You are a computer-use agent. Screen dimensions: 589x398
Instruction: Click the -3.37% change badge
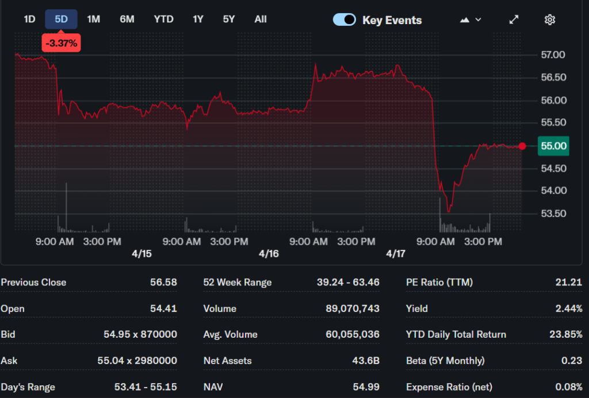[x=61, y=43]
